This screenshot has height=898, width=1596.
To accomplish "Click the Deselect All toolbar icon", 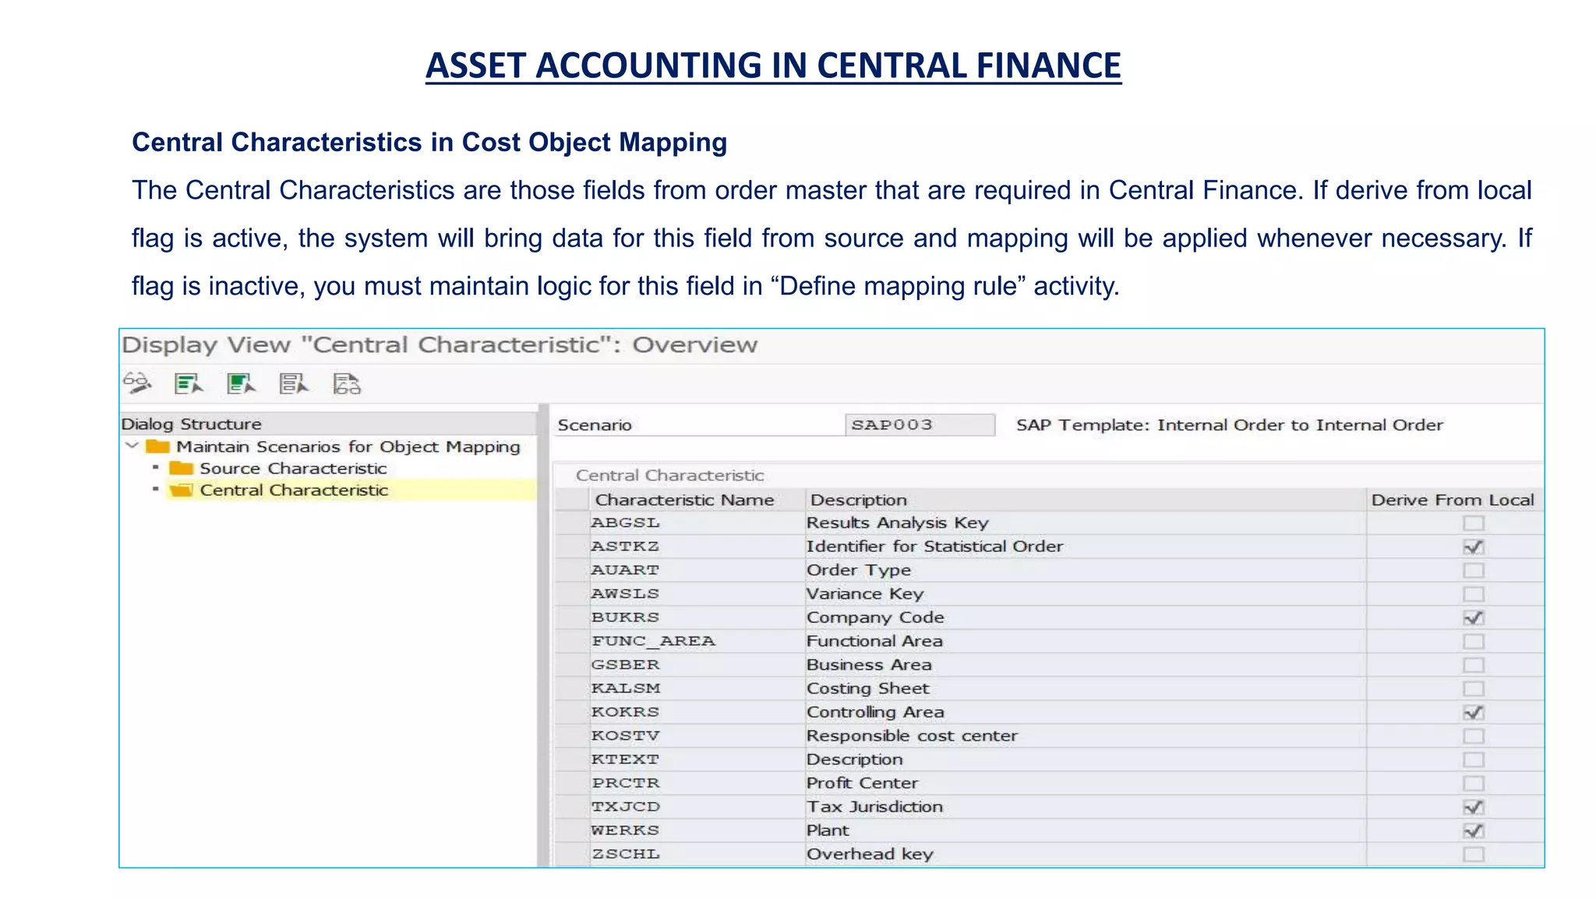I will (x=294, y=384).
